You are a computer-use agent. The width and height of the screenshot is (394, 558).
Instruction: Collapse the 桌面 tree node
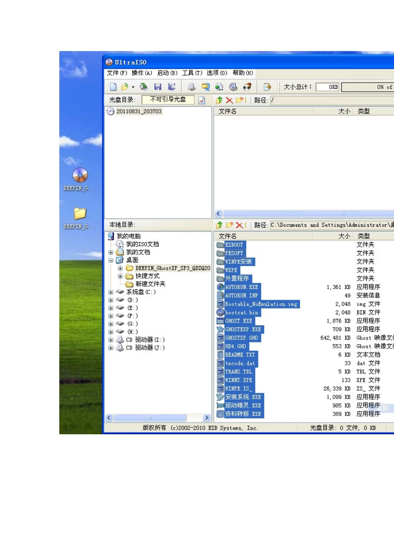click(x=111, y=260)
